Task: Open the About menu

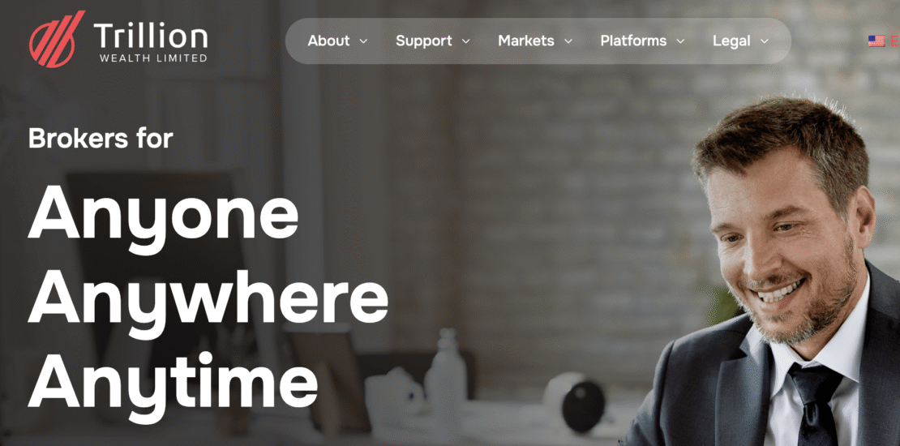Action: tap(328, 41)
